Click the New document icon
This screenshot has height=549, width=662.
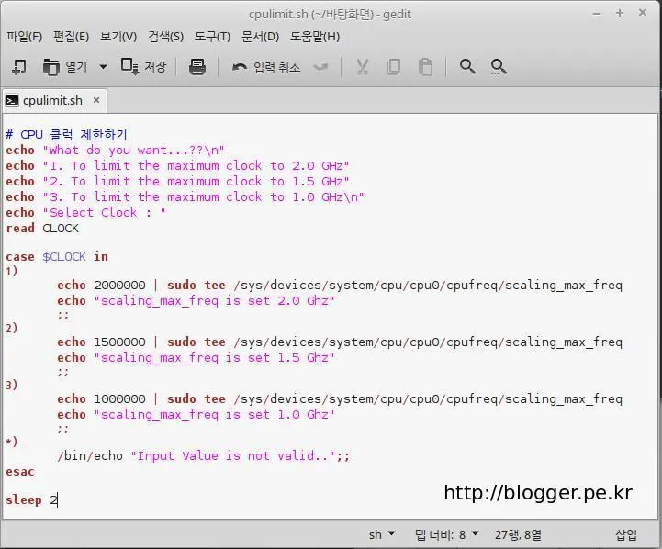pos(19,67)
